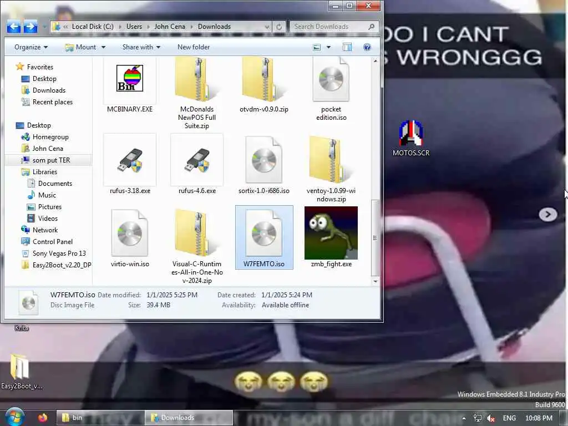Image resolution: width=568 pixels, height=426 pixels.
Task: Click the file list scrollbar thumb
Action: [376, 237]
